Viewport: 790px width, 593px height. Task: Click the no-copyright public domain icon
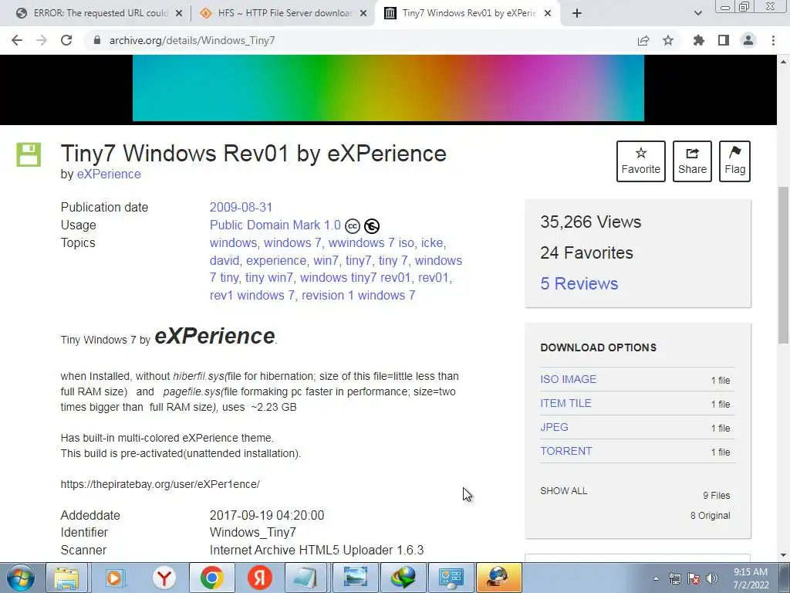(372, 226)
